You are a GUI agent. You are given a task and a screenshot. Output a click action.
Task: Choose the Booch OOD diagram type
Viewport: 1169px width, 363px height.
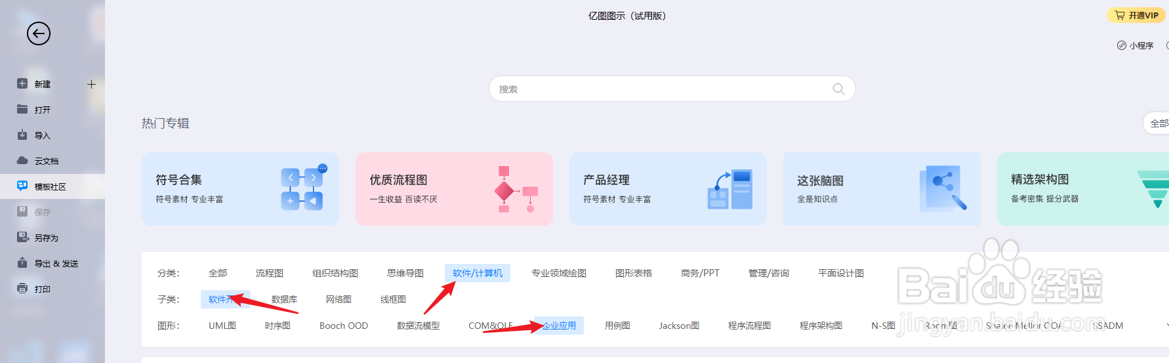(344, 326)
